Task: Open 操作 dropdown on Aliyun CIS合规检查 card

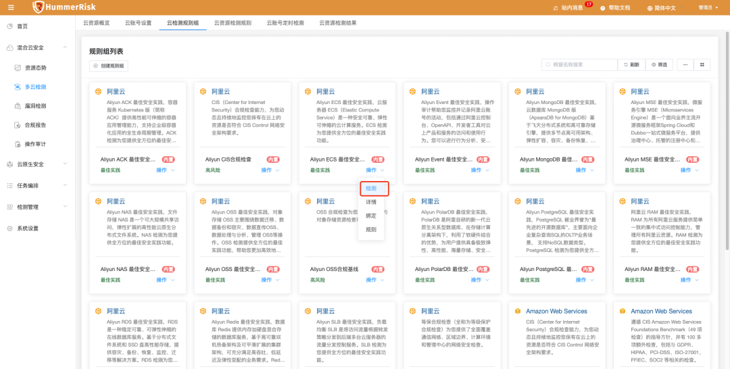Action: click(x=270, y=170)
